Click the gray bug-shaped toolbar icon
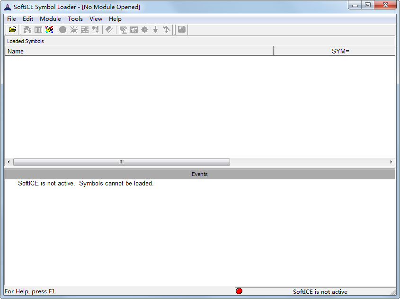The width and height of the screenshot is (400, 299). click(74, 29)
